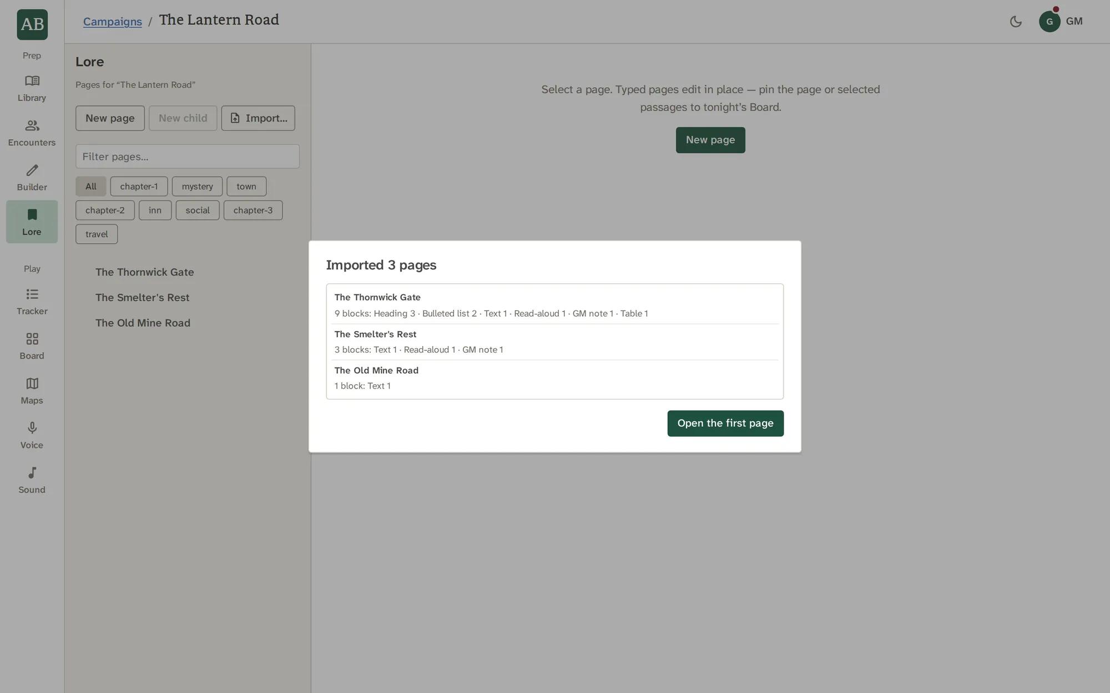
Task: Filter by chapter-2 tag
Action: pyautogui.click(x=105, y=210)
